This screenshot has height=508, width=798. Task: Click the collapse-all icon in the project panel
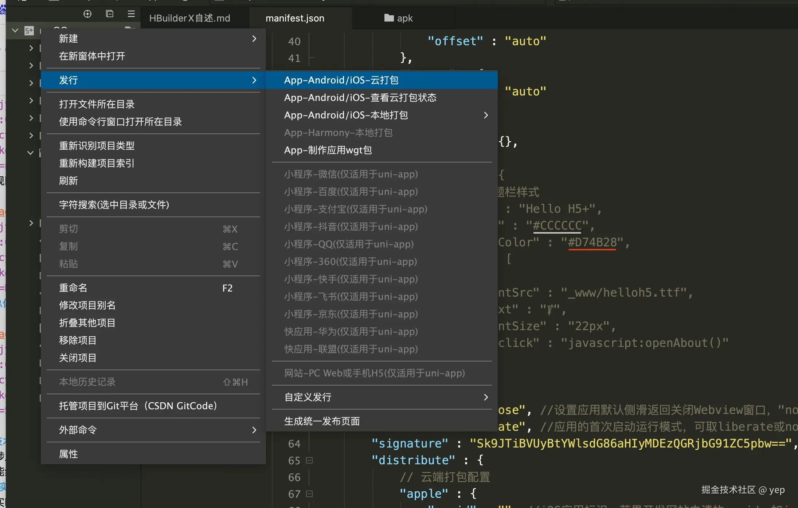pos(109,14)
